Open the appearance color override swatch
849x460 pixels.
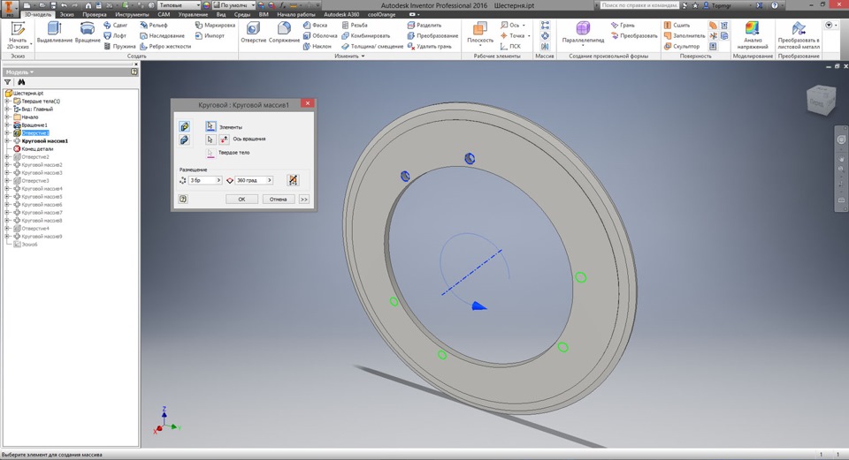pos(207,4)
